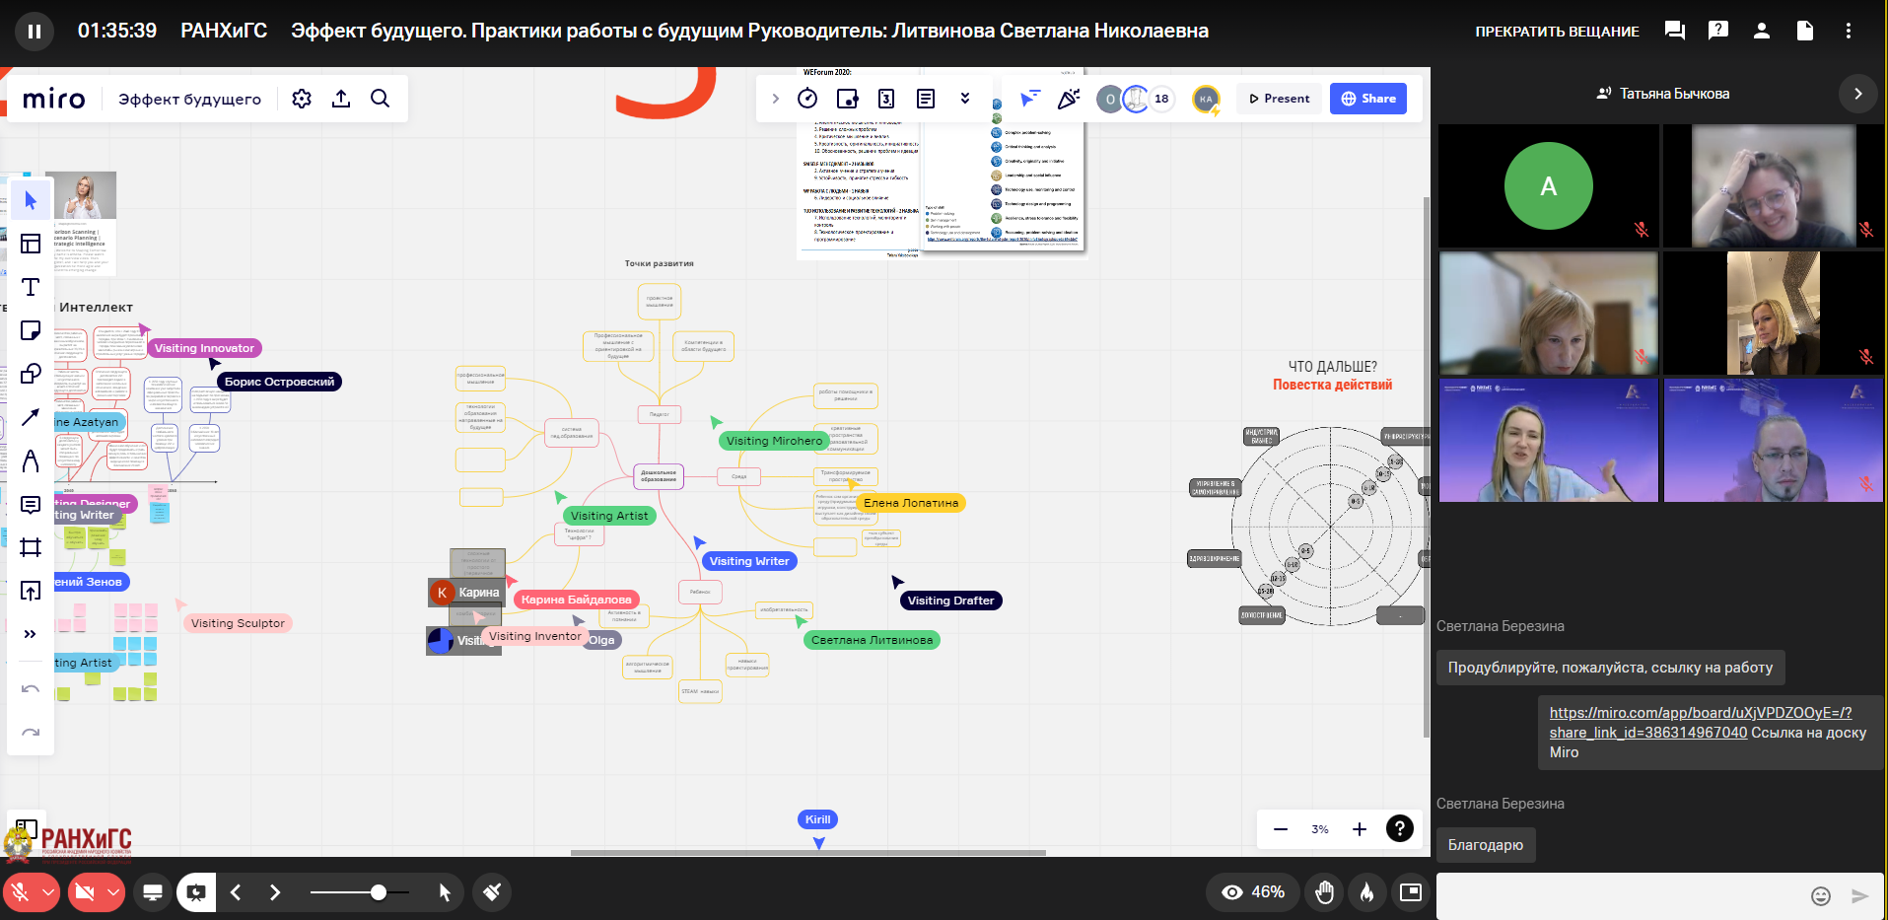
Task: Expand camera options dropdown arrow
Action: tap(113, 892)
